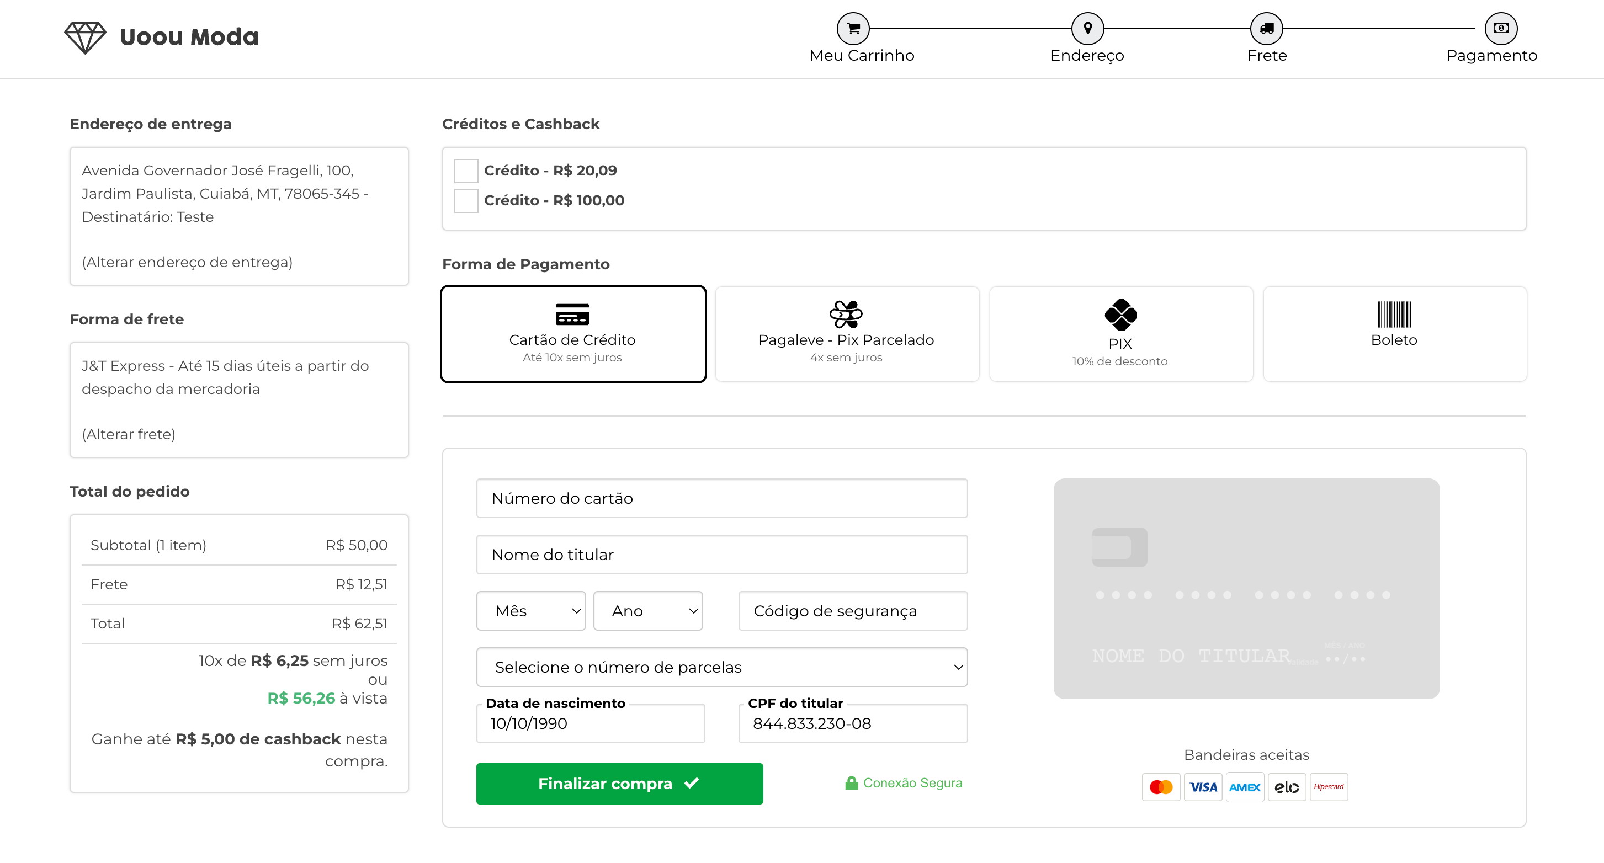Click the Endereço location pin icon

click(x=1087, y=28)
